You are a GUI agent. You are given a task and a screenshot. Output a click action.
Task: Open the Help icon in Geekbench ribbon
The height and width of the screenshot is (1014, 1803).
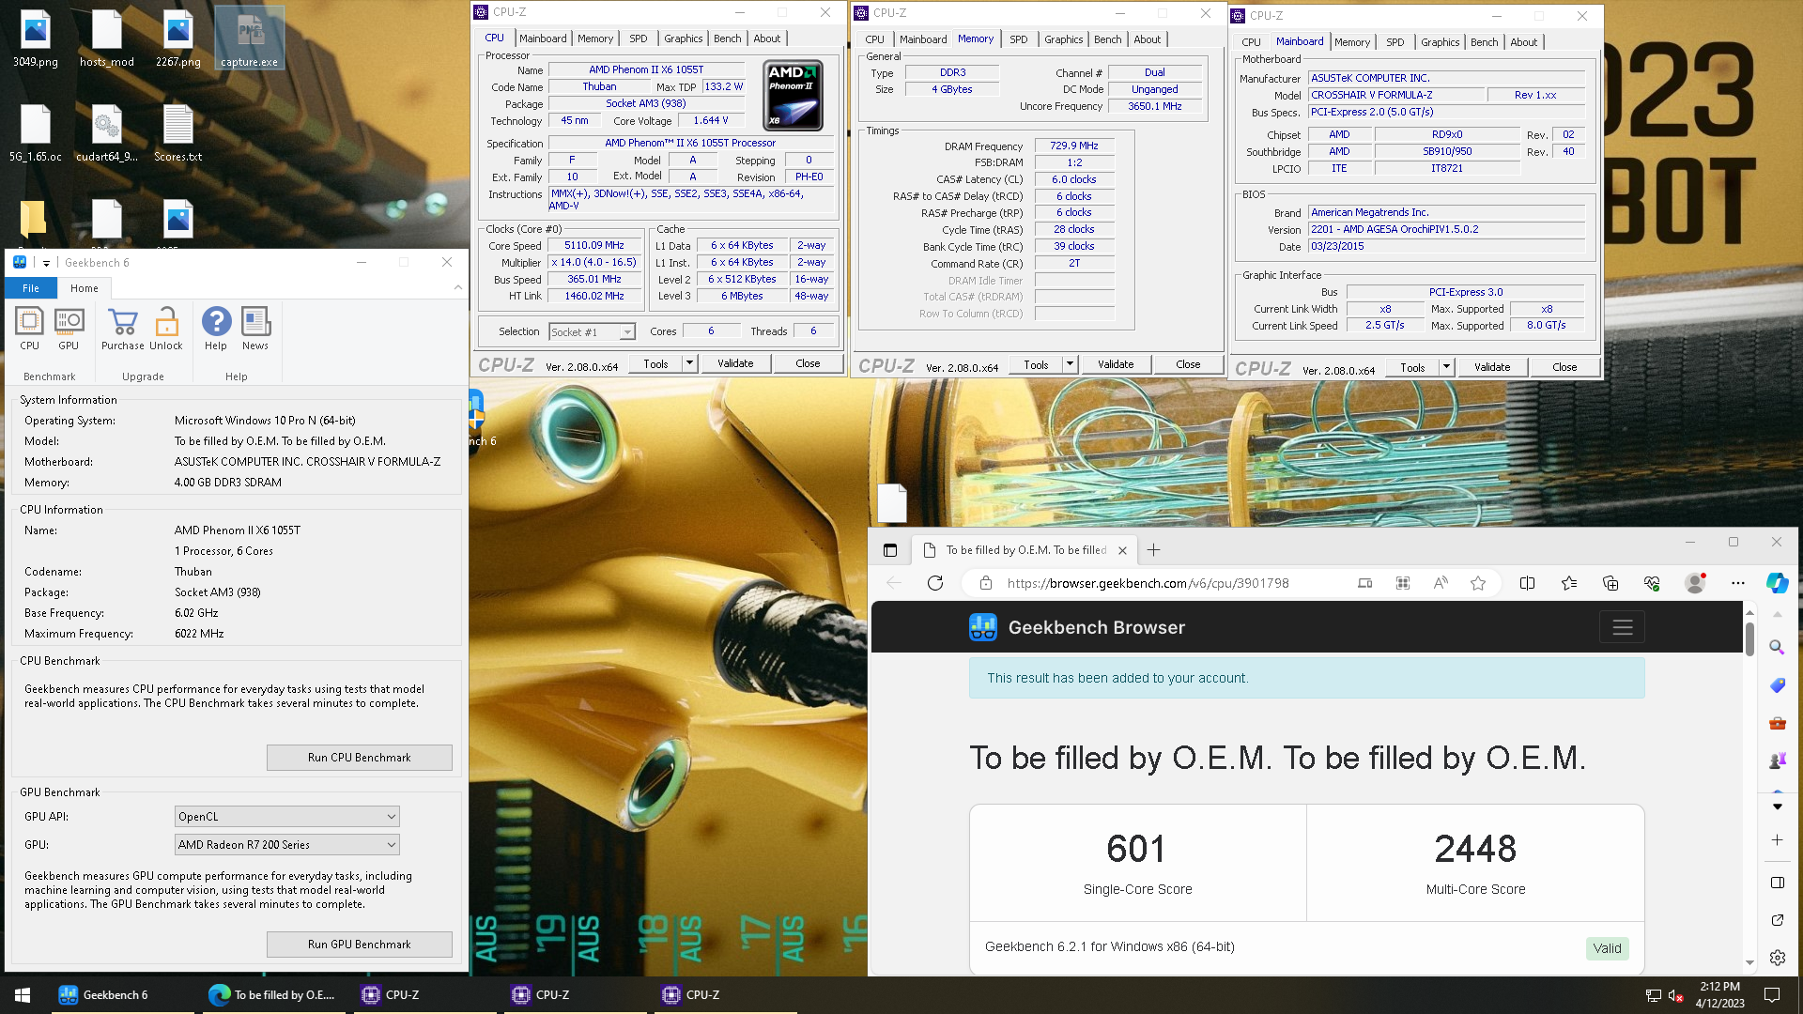pos(216,330)
